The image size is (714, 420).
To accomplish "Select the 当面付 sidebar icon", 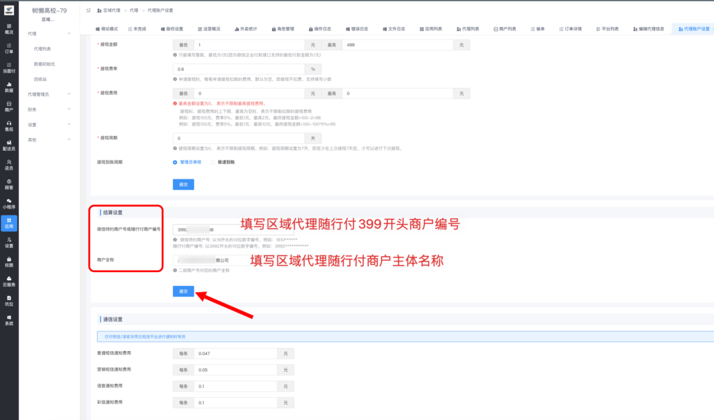I will [10, 66].
